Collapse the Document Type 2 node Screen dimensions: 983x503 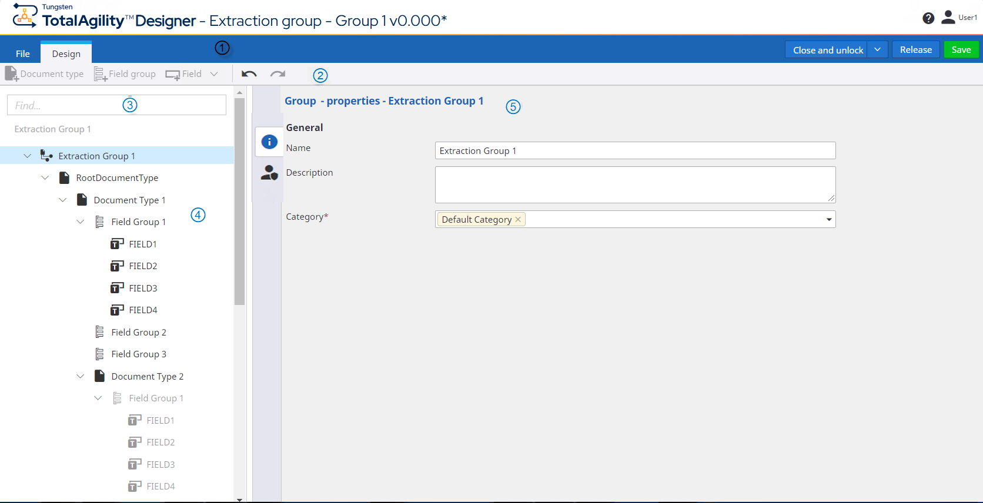80,376
